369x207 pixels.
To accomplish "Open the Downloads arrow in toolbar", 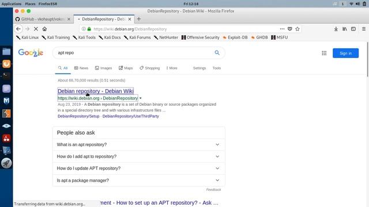I will click(x=336, y=29).
